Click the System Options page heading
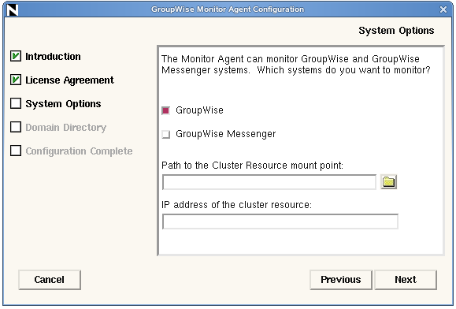Viewport: 456px width, 309px height. tap(396, 31)
